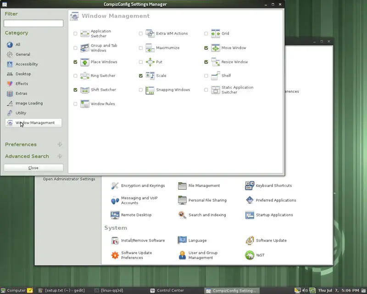Select the Image Loading category
367x294 pixels.
[x=33, y=103]
